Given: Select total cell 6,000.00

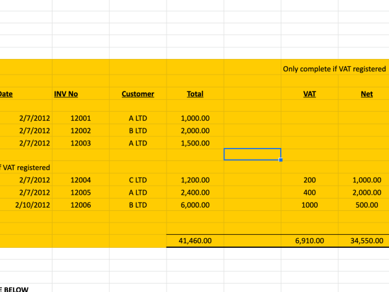Looking at the screenshot, I should (195, 205).
